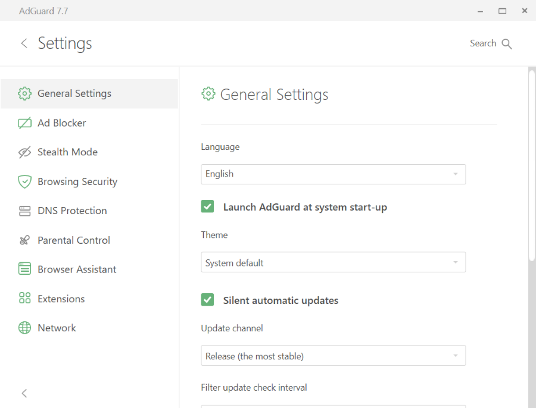The image size is (536, 408).
Task: Click the Extensions grid icon
Action: point(24,299)
